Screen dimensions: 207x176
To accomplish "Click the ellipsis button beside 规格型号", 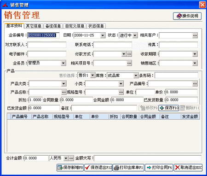I will click(121, 92).
